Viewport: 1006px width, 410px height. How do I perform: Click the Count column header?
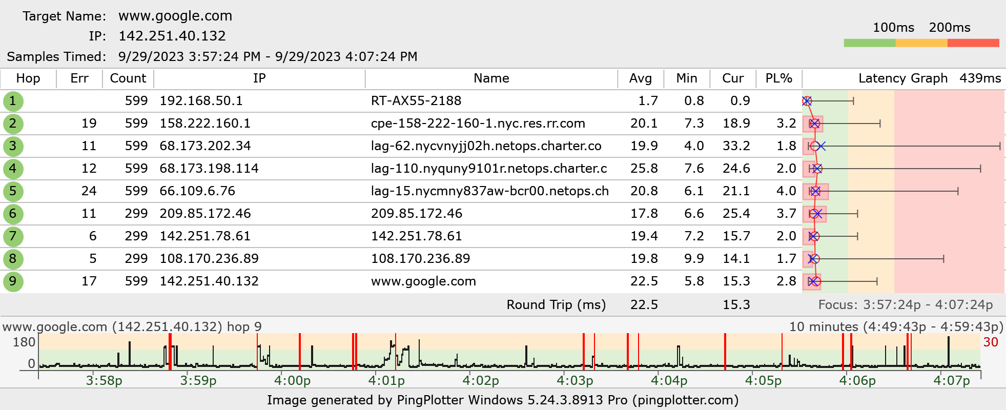pyautogui.click(x=128, y=78)
